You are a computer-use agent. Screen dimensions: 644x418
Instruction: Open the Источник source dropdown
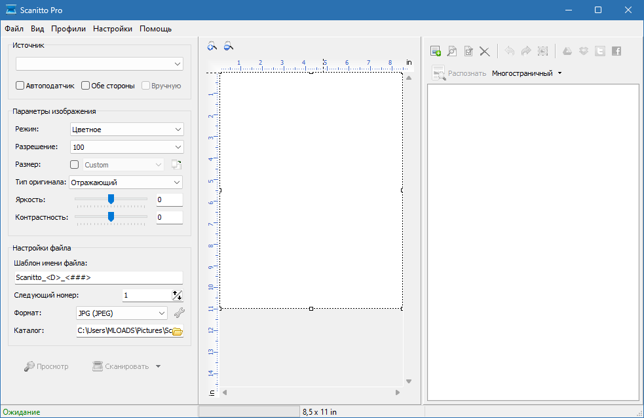[x=100, y=64]
